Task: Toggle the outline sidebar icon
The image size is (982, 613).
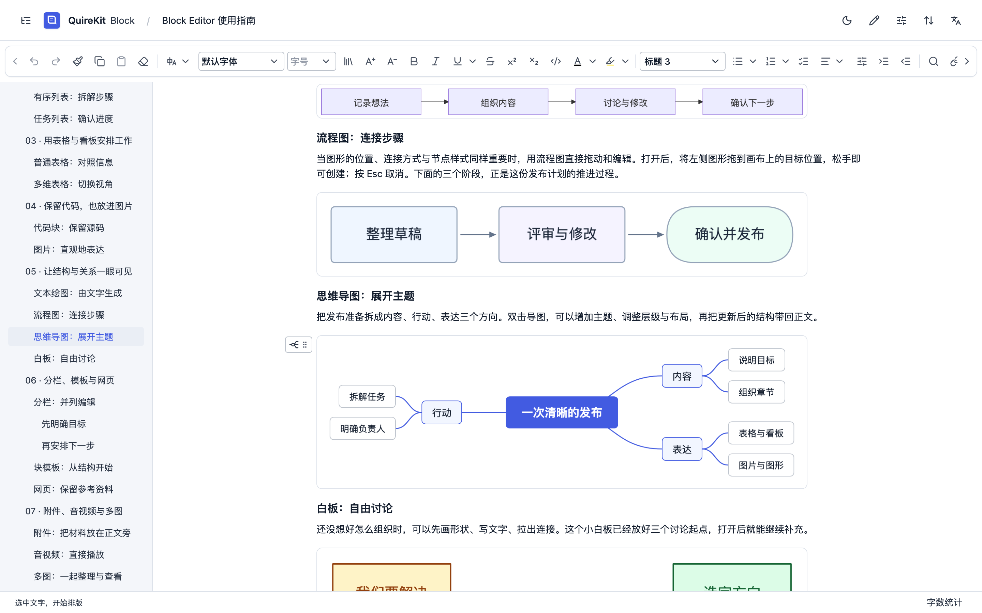Action: [26, 20]
